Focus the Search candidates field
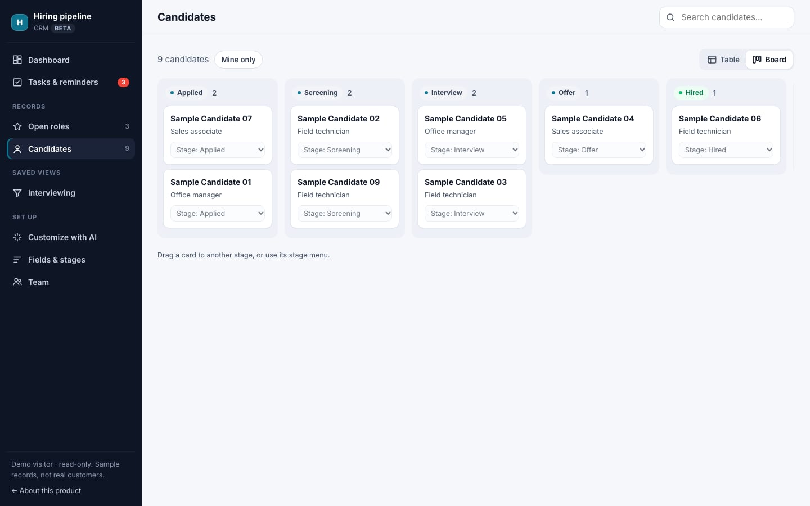This screenshot has width=810, height=506. pos(727,17)
